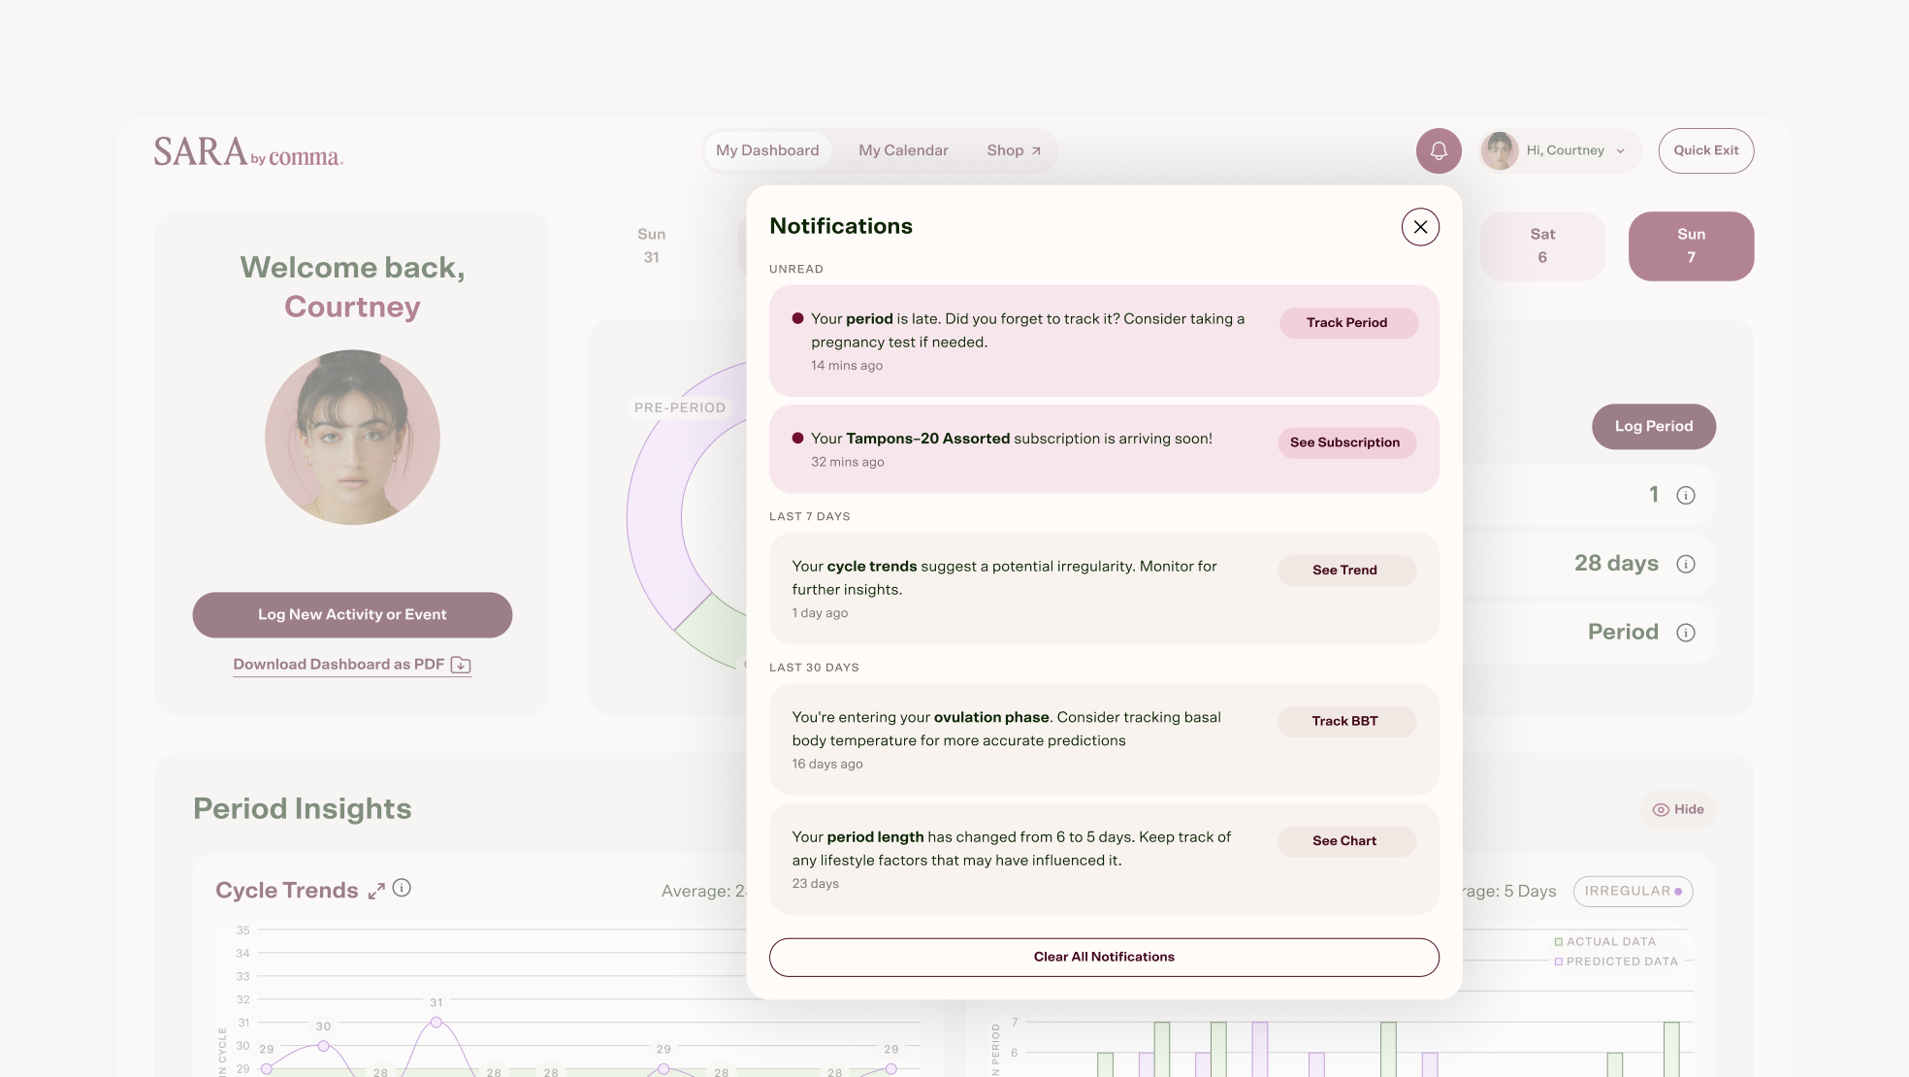
Task: Click the See Subscription button
Action: coord(1344,442)
